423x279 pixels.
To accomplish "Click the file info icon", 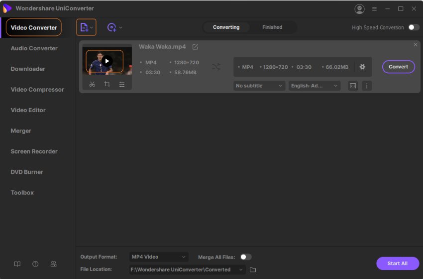I will [x=367, y=86].
